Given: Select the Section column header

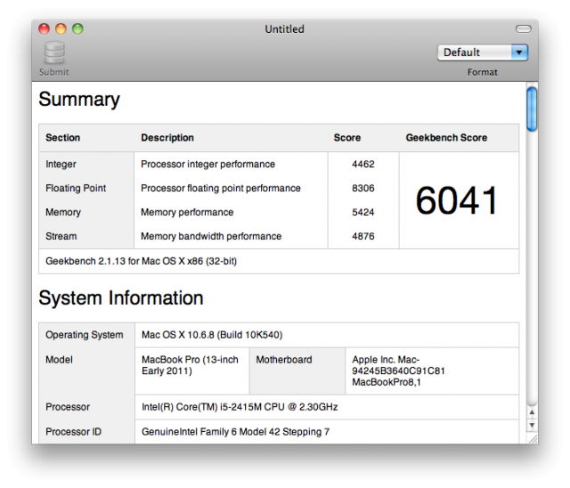Looking at the screenshot, I should (63, 138).
